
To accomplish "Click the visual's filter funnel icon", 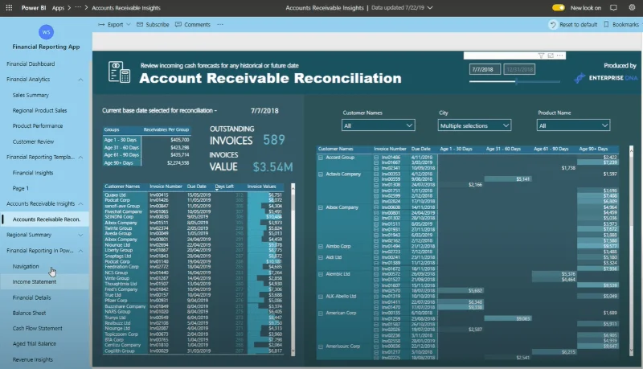I will [x=541, y=55].
